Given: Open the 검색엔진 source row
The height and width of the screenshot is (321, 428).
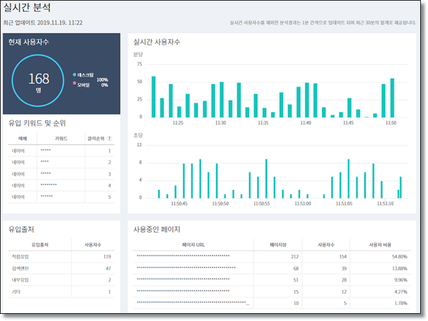Looking at the screenshot, I should pos(61,269).
